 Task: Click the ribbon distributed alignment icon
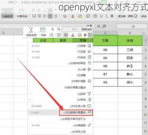click(x=34, y=16)
